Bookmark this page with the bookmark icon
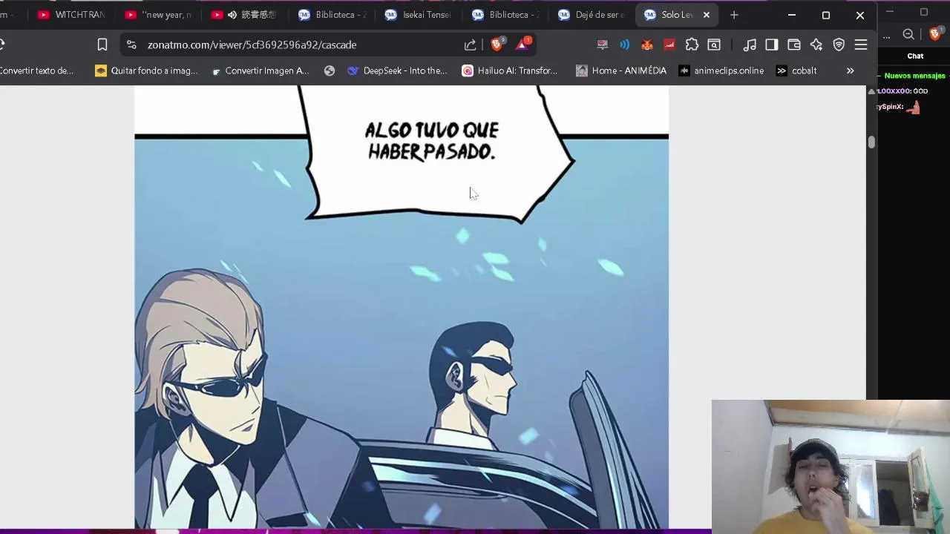The image size is (950, 534). click(102, 44)
